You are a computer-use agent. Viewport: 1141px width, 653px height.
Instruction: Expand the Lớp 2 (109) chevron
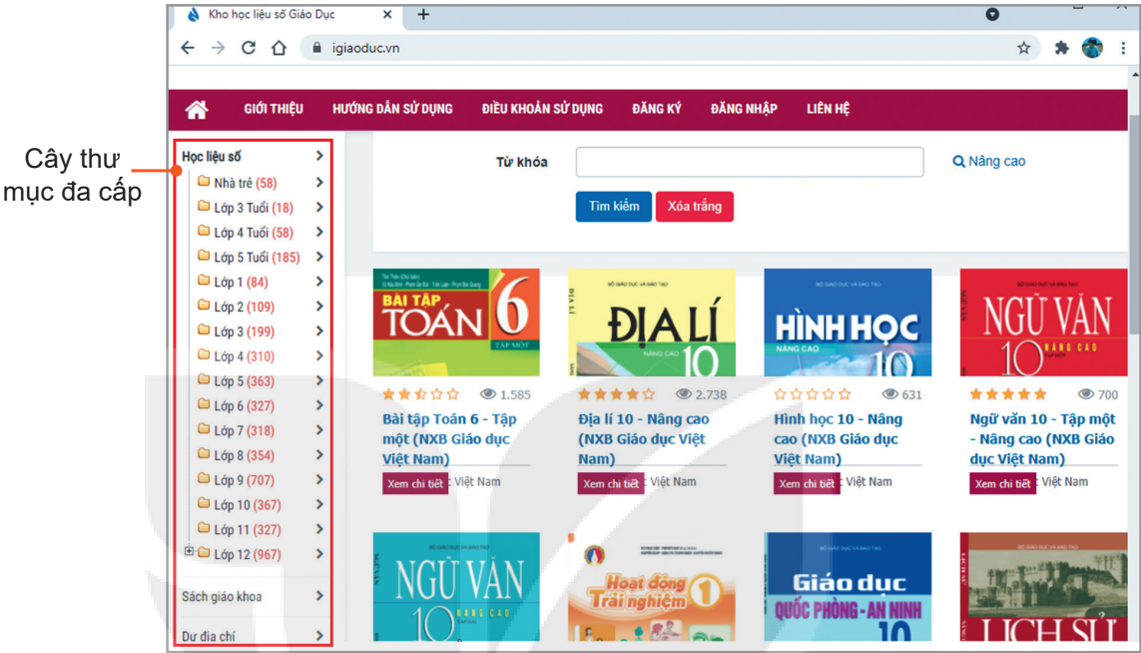(x=319, y=307)
